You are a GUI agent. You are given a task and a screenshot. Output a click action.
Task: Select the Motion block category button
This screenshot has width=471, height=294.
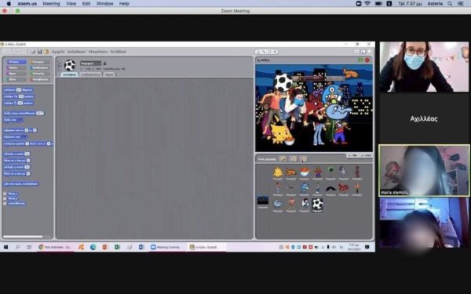(16, 62)
